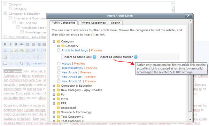
Task: Click Preview next to New Article 11
Action: coord(90,81)
